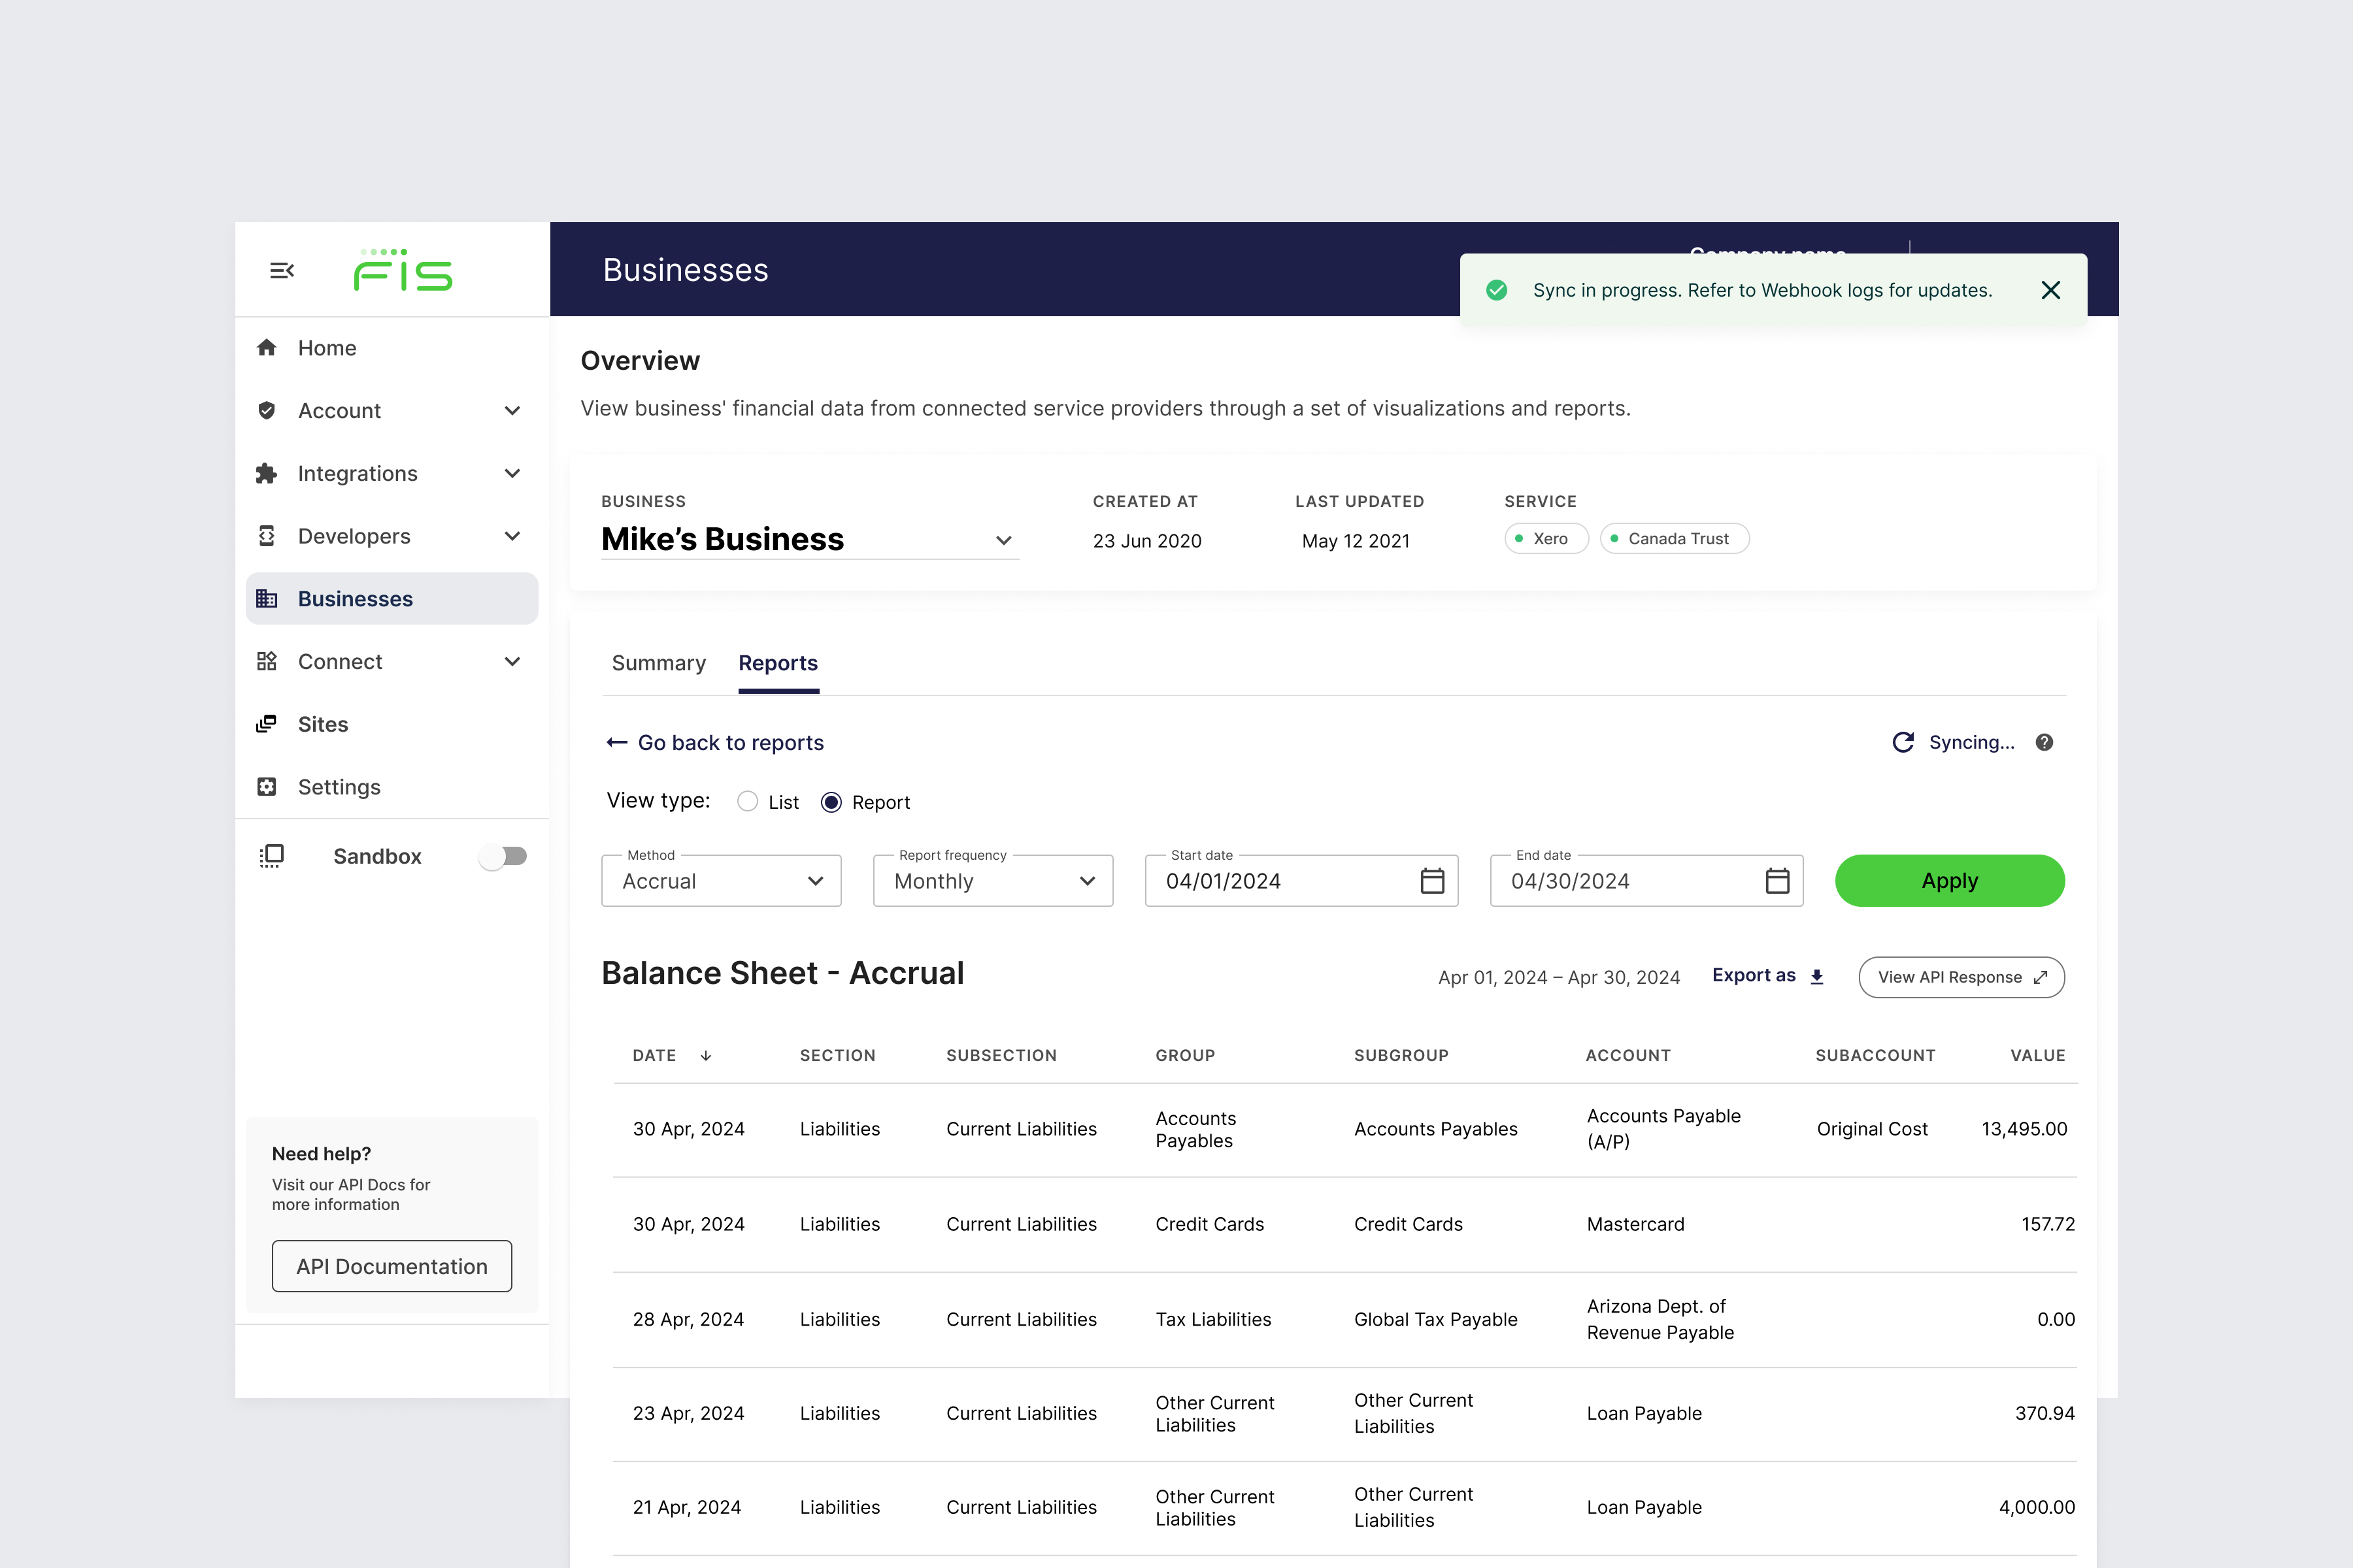The width and height of the screenshot is (2353, 1568).
Task: Open the end date calendar icon
Action: click(1777, 881)
